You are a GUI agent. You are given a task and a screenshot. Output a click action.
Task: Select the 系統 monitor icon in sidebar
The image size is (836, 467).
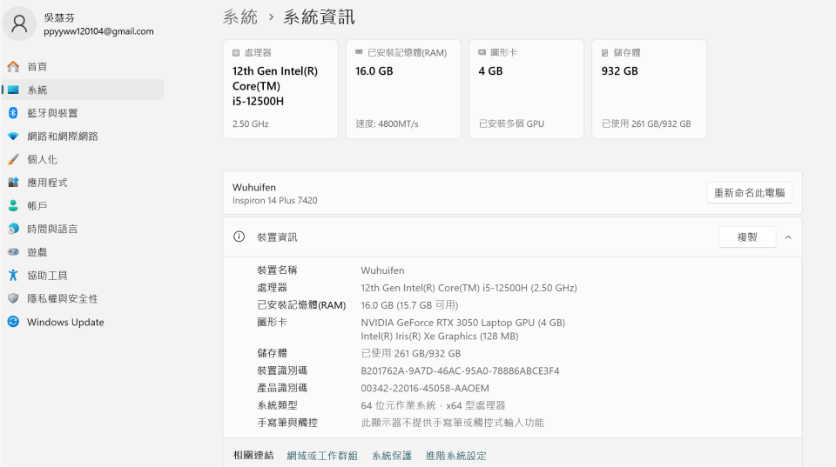click(13, 90)
